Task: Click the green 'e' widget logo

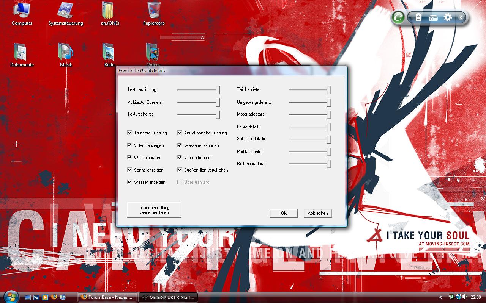Action: (398, 17)
